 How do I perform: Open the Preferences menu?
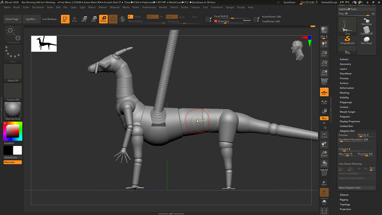pyautogui.click(x=149, y=7)
